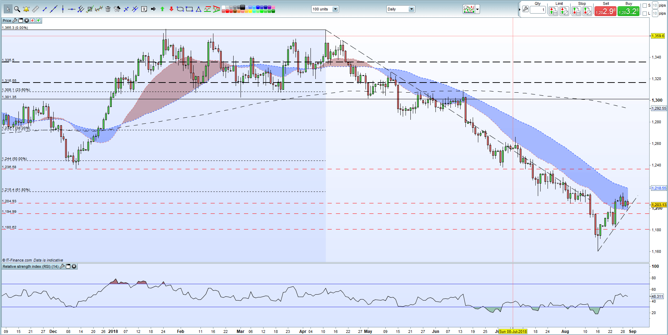Remove the Price panel with X icon
This screenshot has width=668, height=335.
pyautogui.click(x=26, y=21)
